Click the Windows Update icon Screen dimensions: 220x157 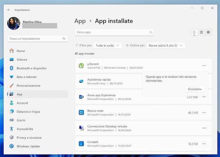tap(12, 146)
